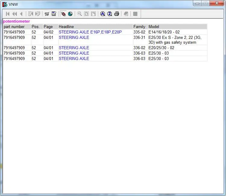This screenshot has height=196, width=226.
Task: Go back with the single left arrow
Action: click(21, 14)
